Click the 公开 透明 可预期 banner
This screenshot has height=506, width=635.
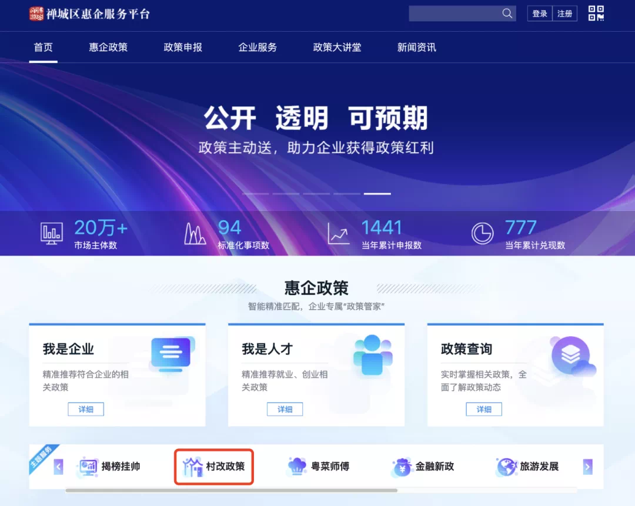coord(316,118)
